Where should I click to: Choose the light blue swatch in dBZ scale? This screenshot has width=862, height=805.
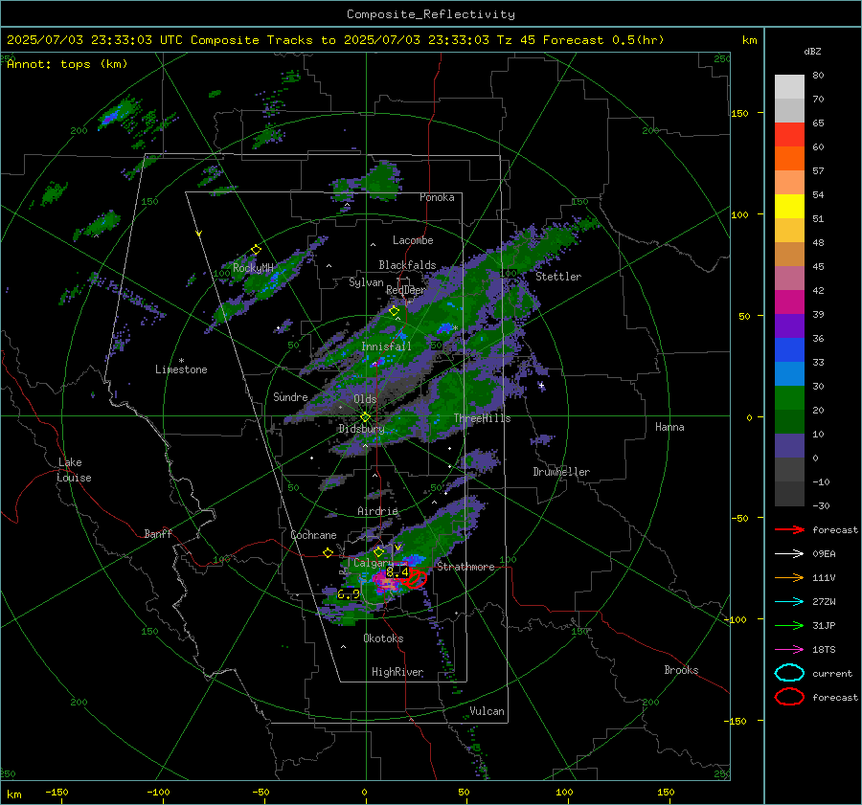[x=789, y=373]
